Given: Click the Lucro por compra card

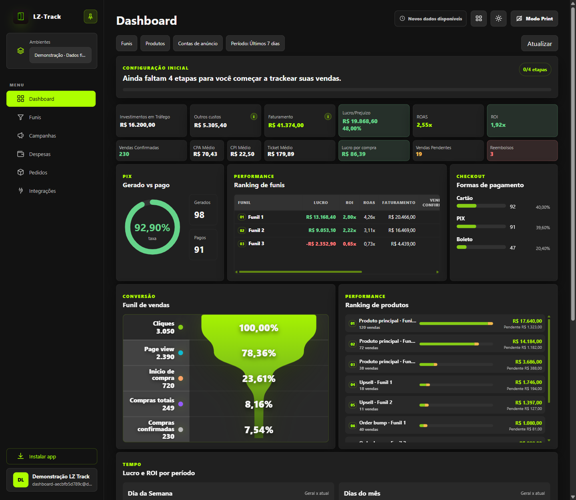Looking at the screenshot, I should pyautogui.click(x=374, y=150).
